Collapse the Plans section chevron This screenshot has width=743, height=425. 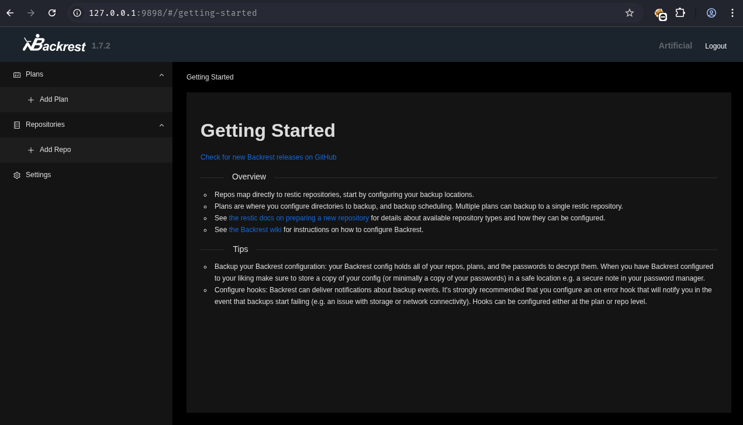[x=162, y=75]
